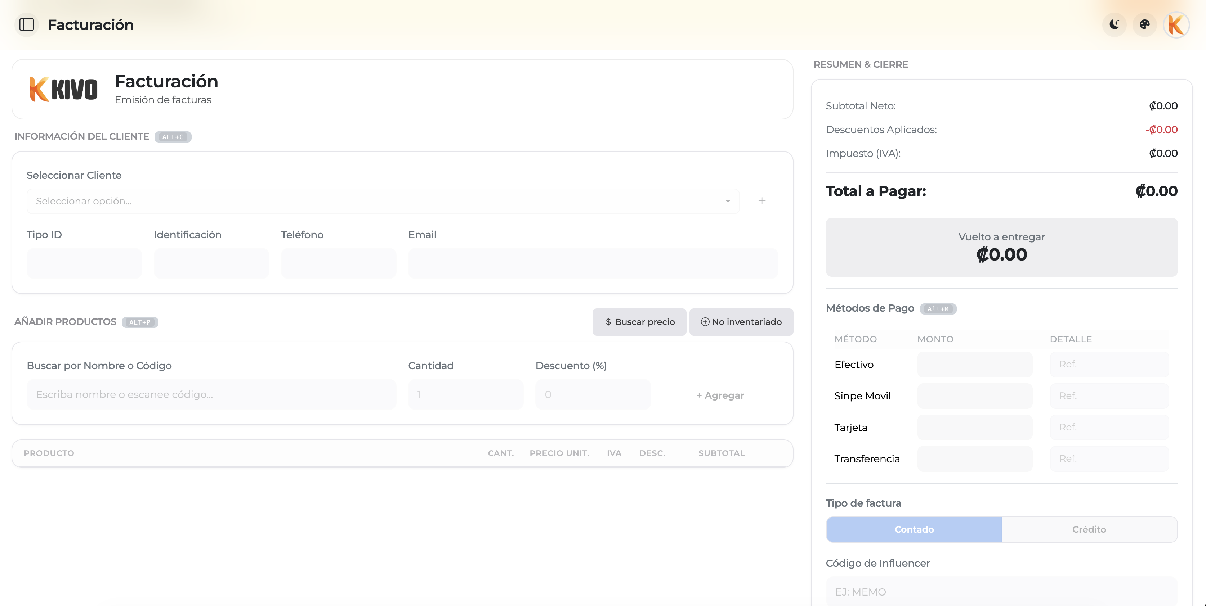Open the Seleccionar Cliente dropdown
The image size is (1206, 606).
(383, 201)
